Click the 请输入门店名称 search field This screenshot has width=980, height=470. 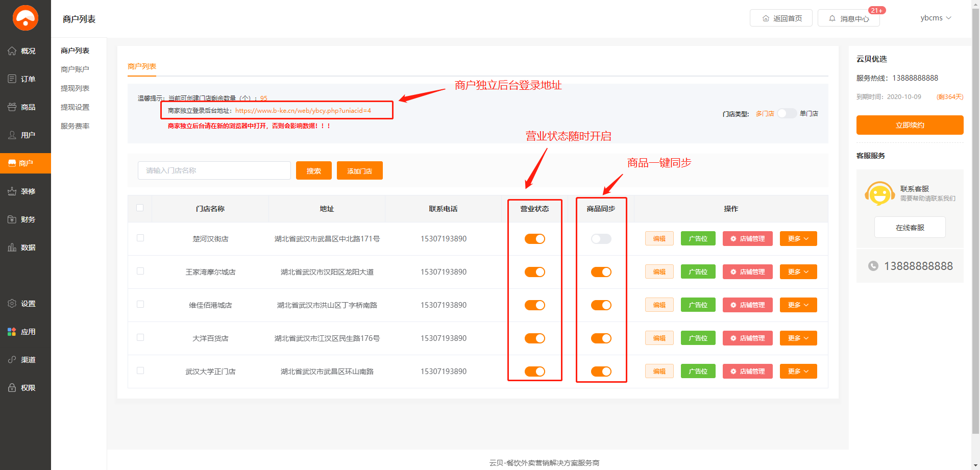pyautogui.click(x=214, y=170)
